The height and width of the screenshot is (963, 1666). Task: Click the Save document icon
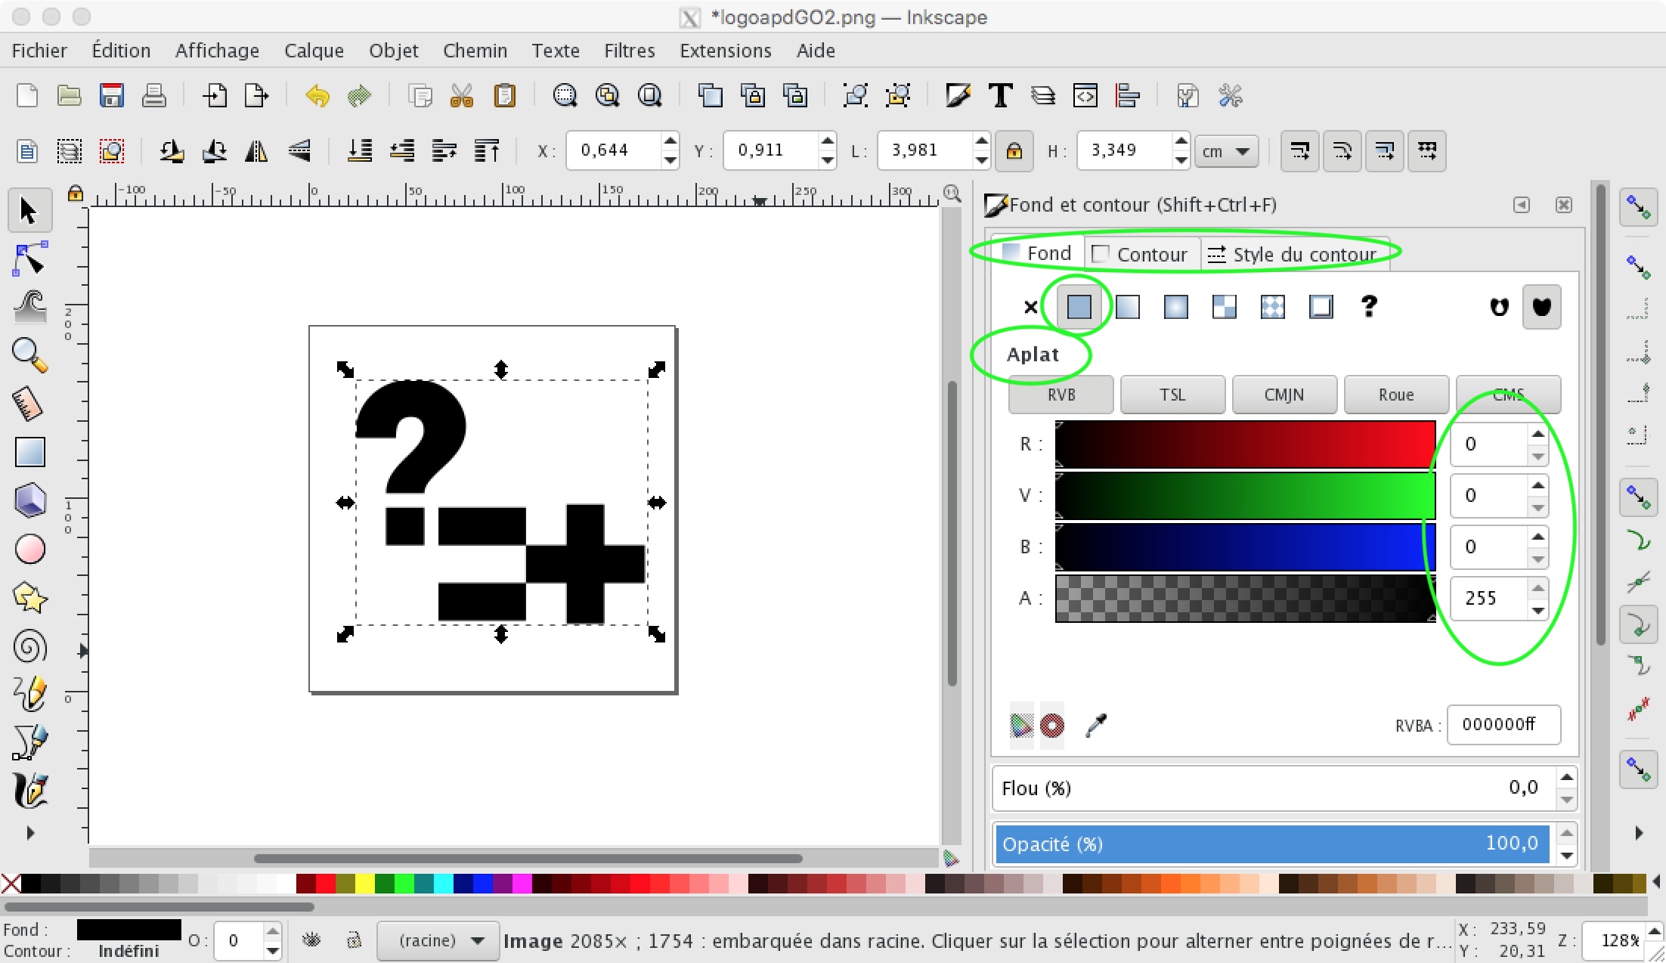coord(111,96)
